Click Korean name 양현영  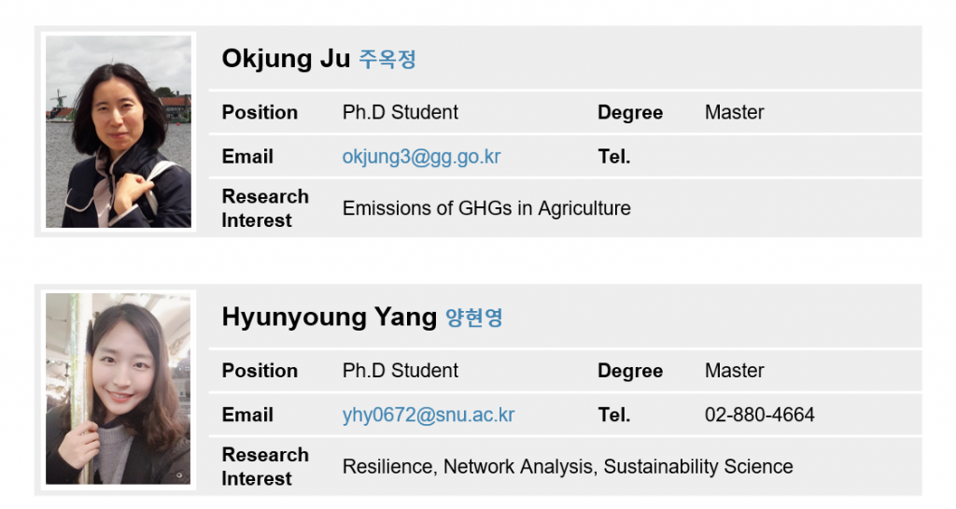click(473, 318)
